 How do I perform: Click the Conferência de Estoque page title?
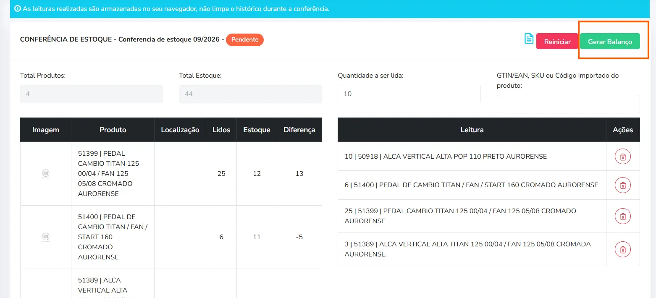[x=122, y=40]
